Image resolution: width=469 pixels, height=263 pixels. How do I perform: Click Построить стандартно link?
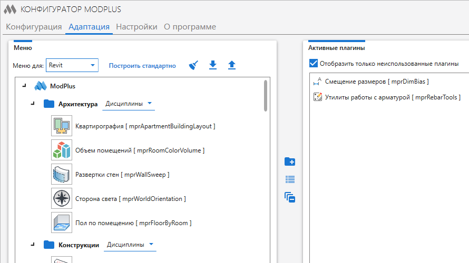[142, 66]
